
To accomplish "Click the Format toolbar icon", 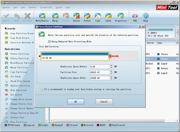I will [x=87, y=18].
